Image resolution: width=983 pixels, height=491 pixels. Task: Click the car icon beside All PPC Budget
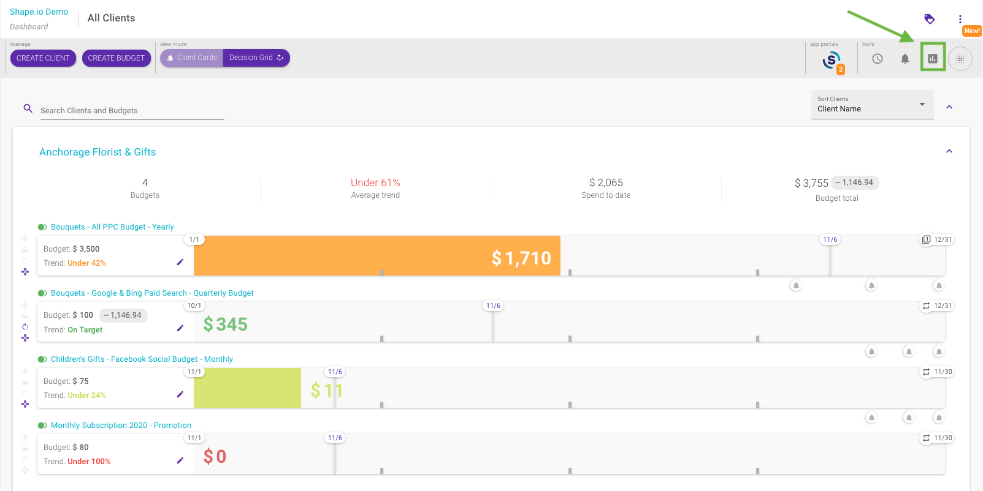[x=25, y=250]
